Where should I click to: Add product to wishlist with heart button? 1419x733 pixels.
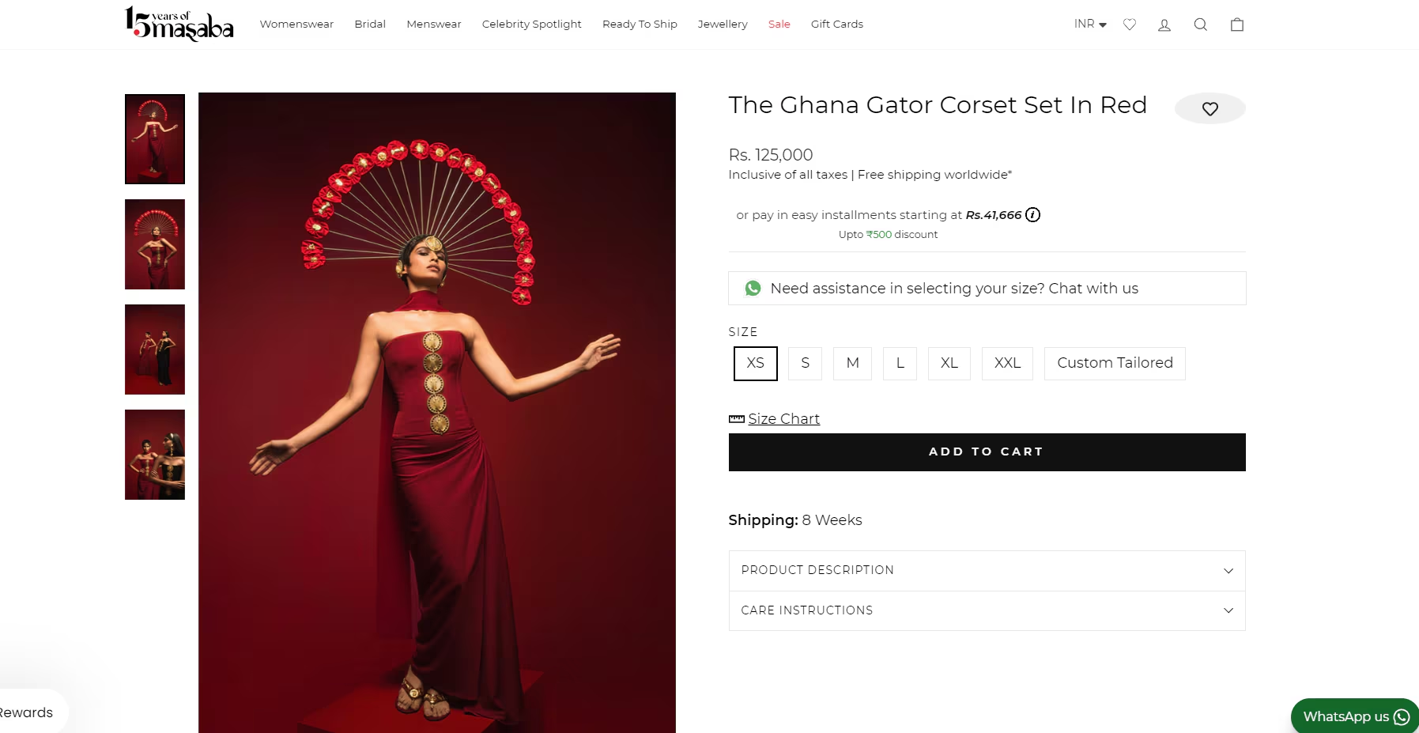[x=1210, y=108]
